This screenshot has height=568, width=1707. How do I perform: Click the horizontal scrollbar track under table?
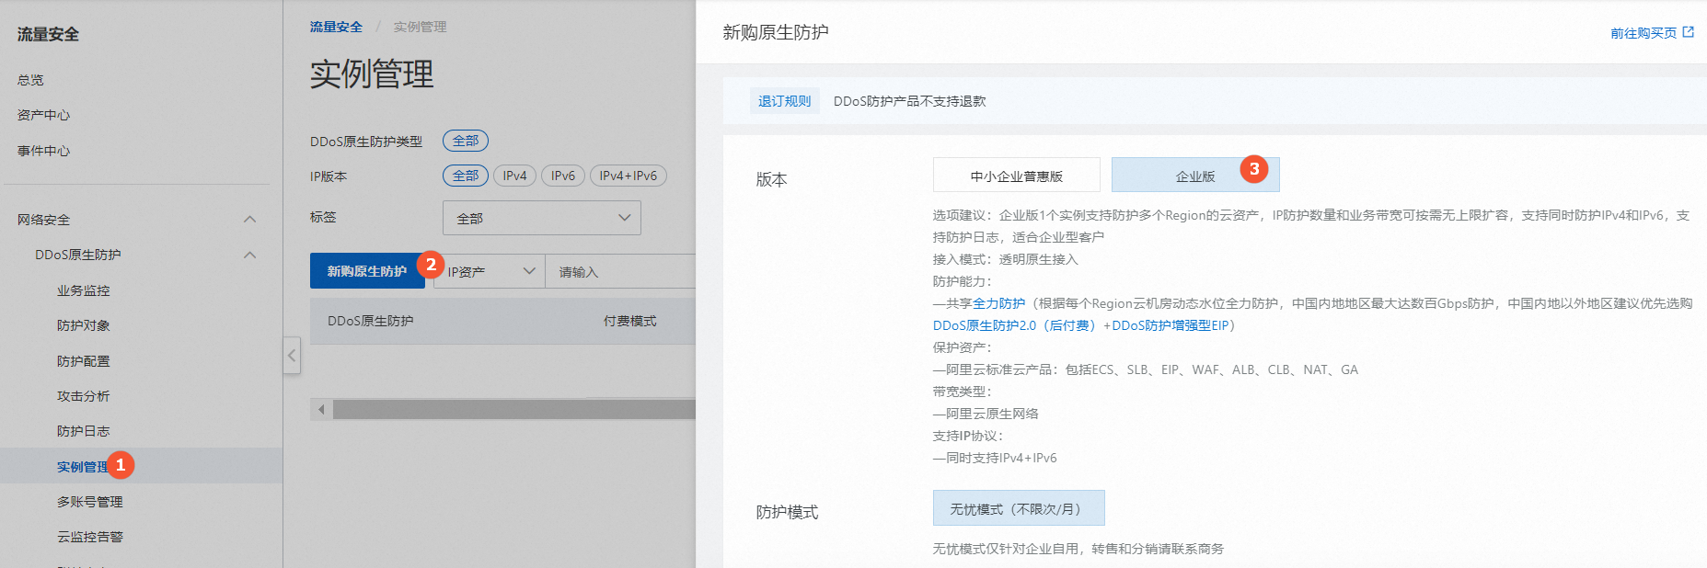coord(513,409)
